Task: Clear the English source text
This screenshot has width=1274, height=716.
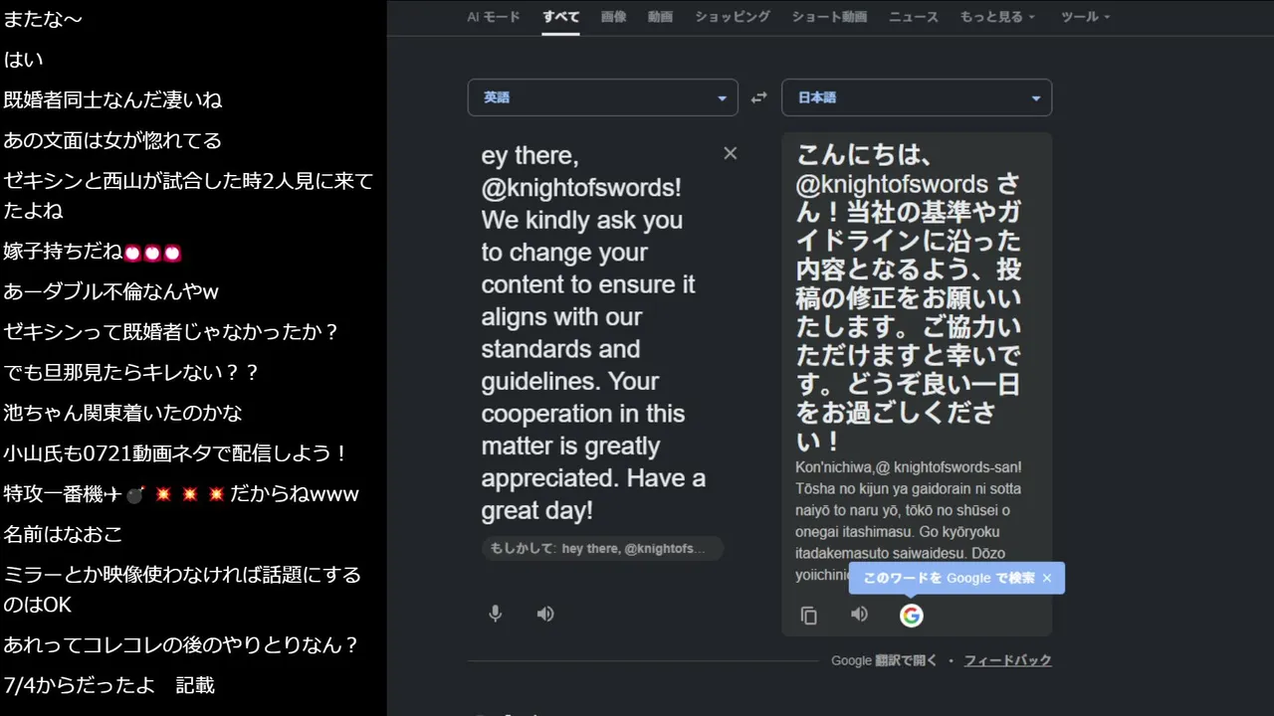Action: tap(731, 153)
